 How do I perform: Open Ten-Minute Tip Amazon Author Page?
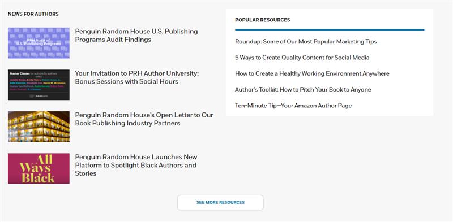pyautogui.click(x=293, y=106)
